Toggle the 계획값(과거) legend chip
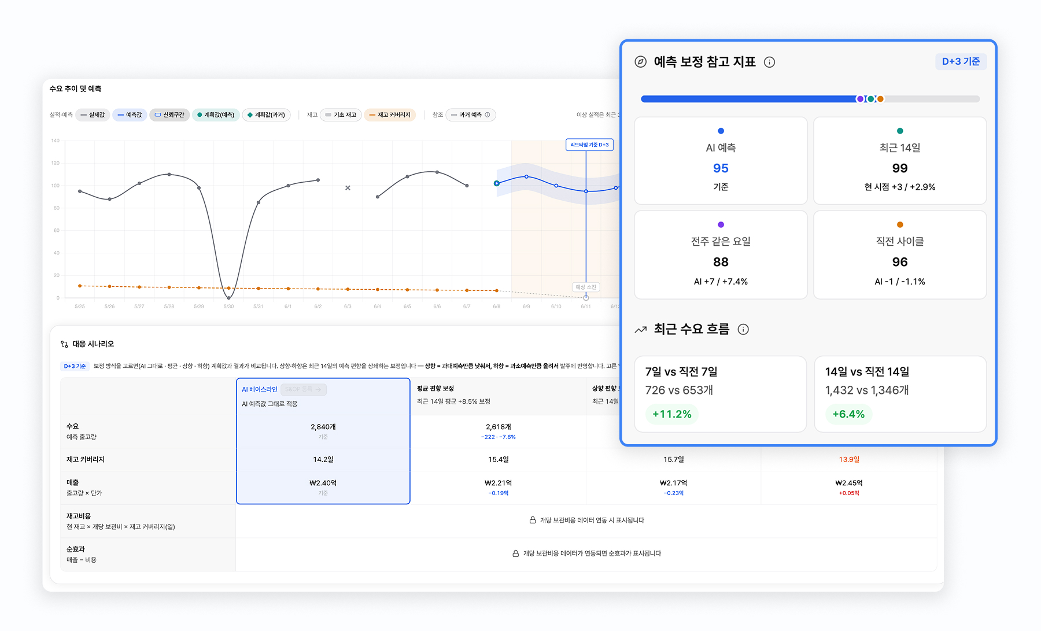 (266, 115)
